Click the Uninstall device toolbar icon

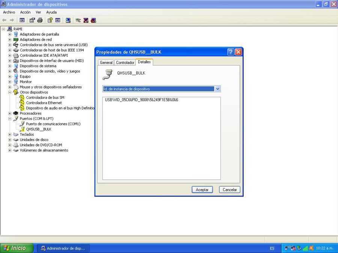pos(86,20)
